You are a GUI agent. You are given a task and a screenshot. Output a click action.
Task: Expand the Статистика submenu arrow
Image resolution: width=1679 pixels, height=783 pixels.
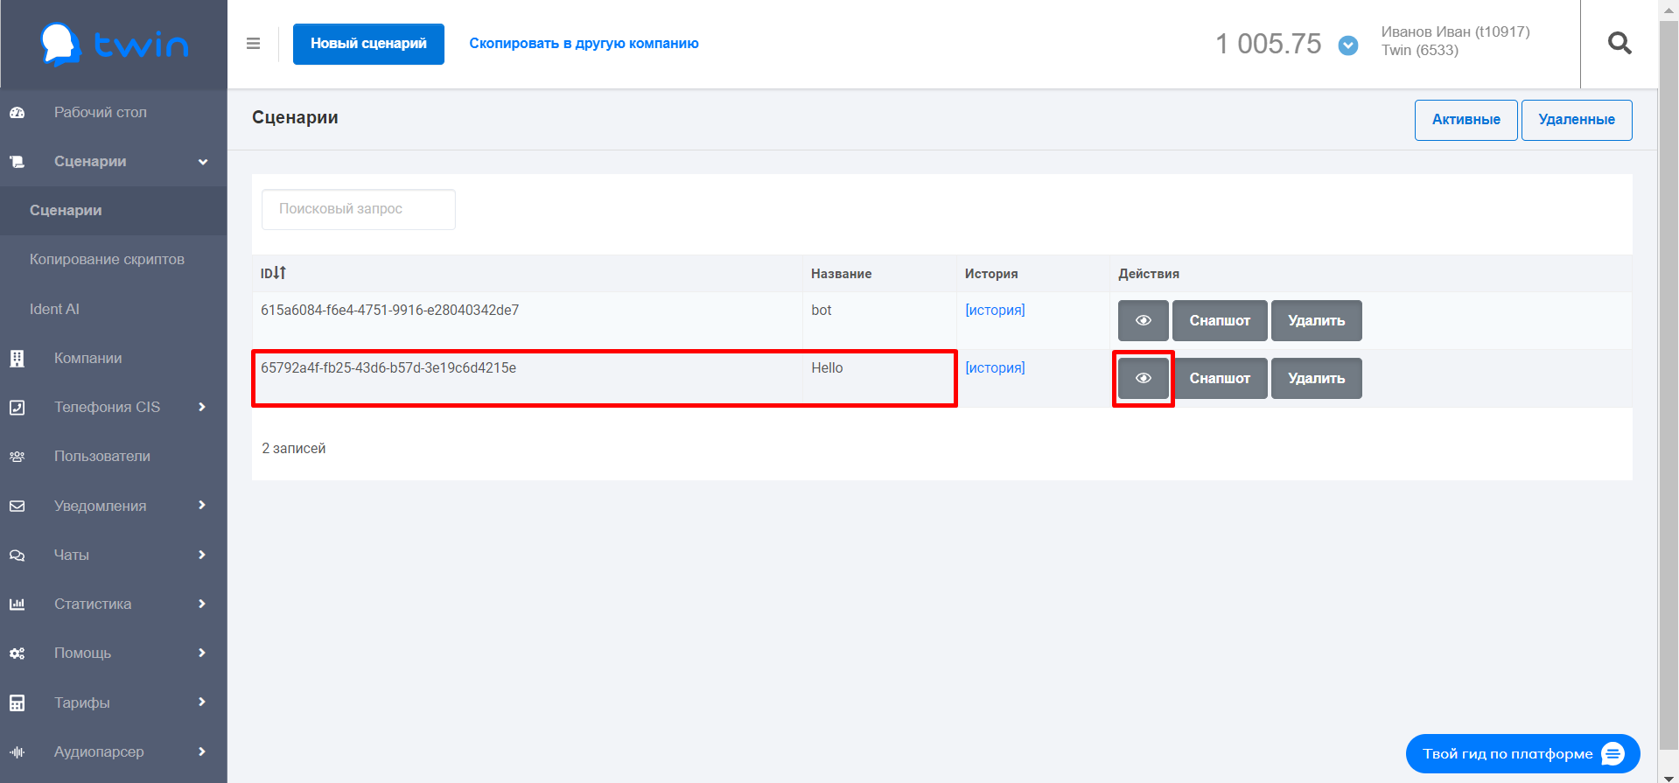click(202, 604)
